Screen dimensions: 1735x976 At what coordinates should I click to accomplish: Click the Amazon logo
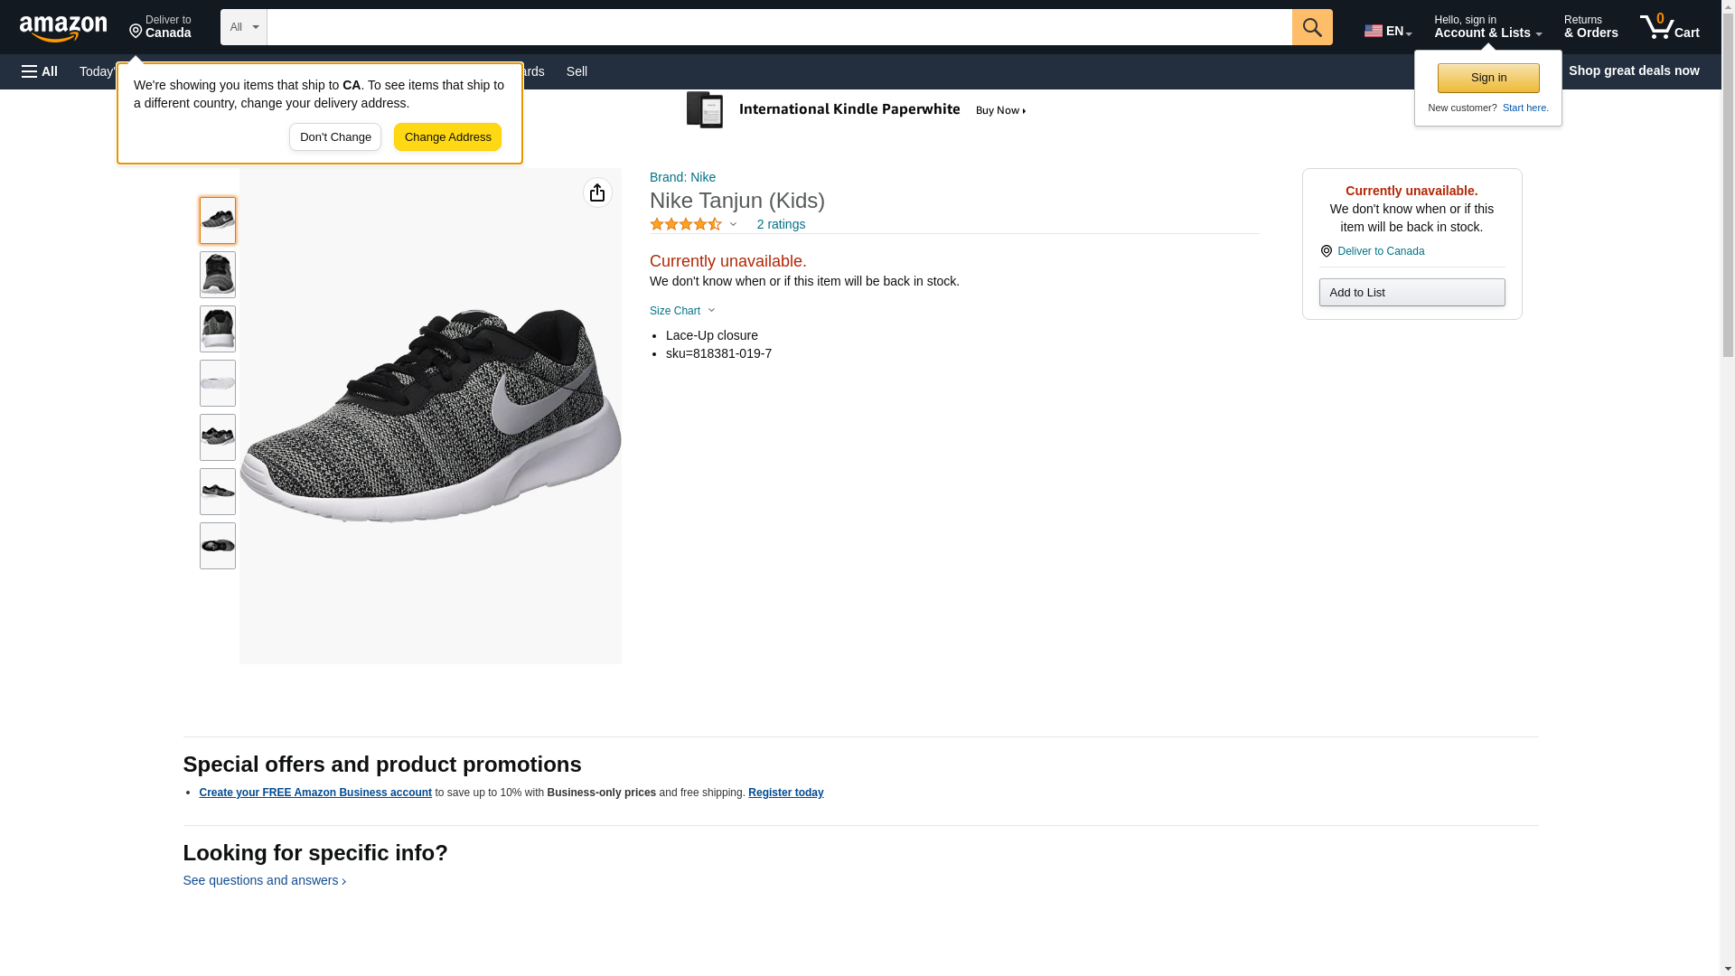point(63,29)
